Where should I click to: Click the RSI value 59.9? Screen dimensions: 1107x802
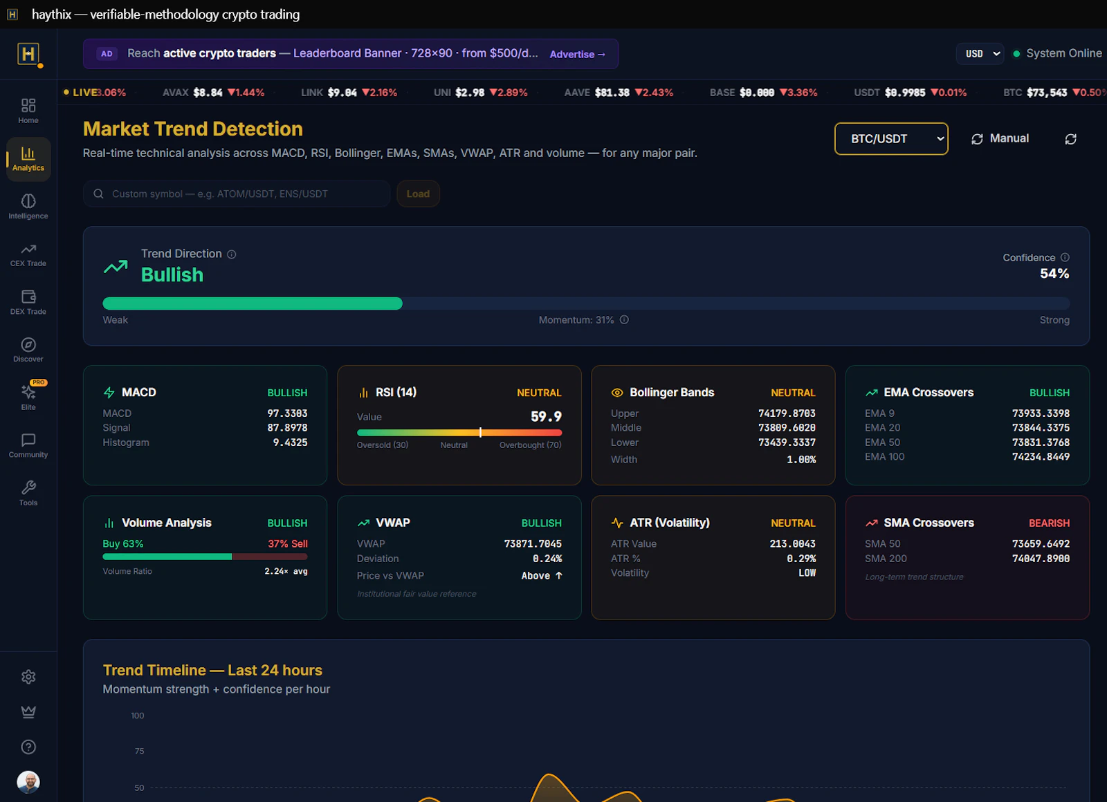pyautogui.click(x=546, y=416)
